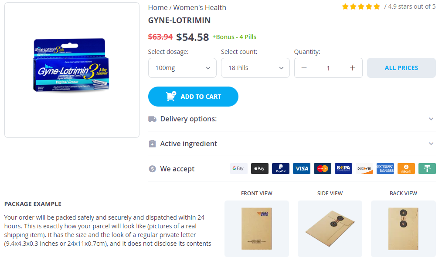442x264 pixels.
Task: Click the PayPal payment icon
Action: pyautogui.click(x=280, y=169)
